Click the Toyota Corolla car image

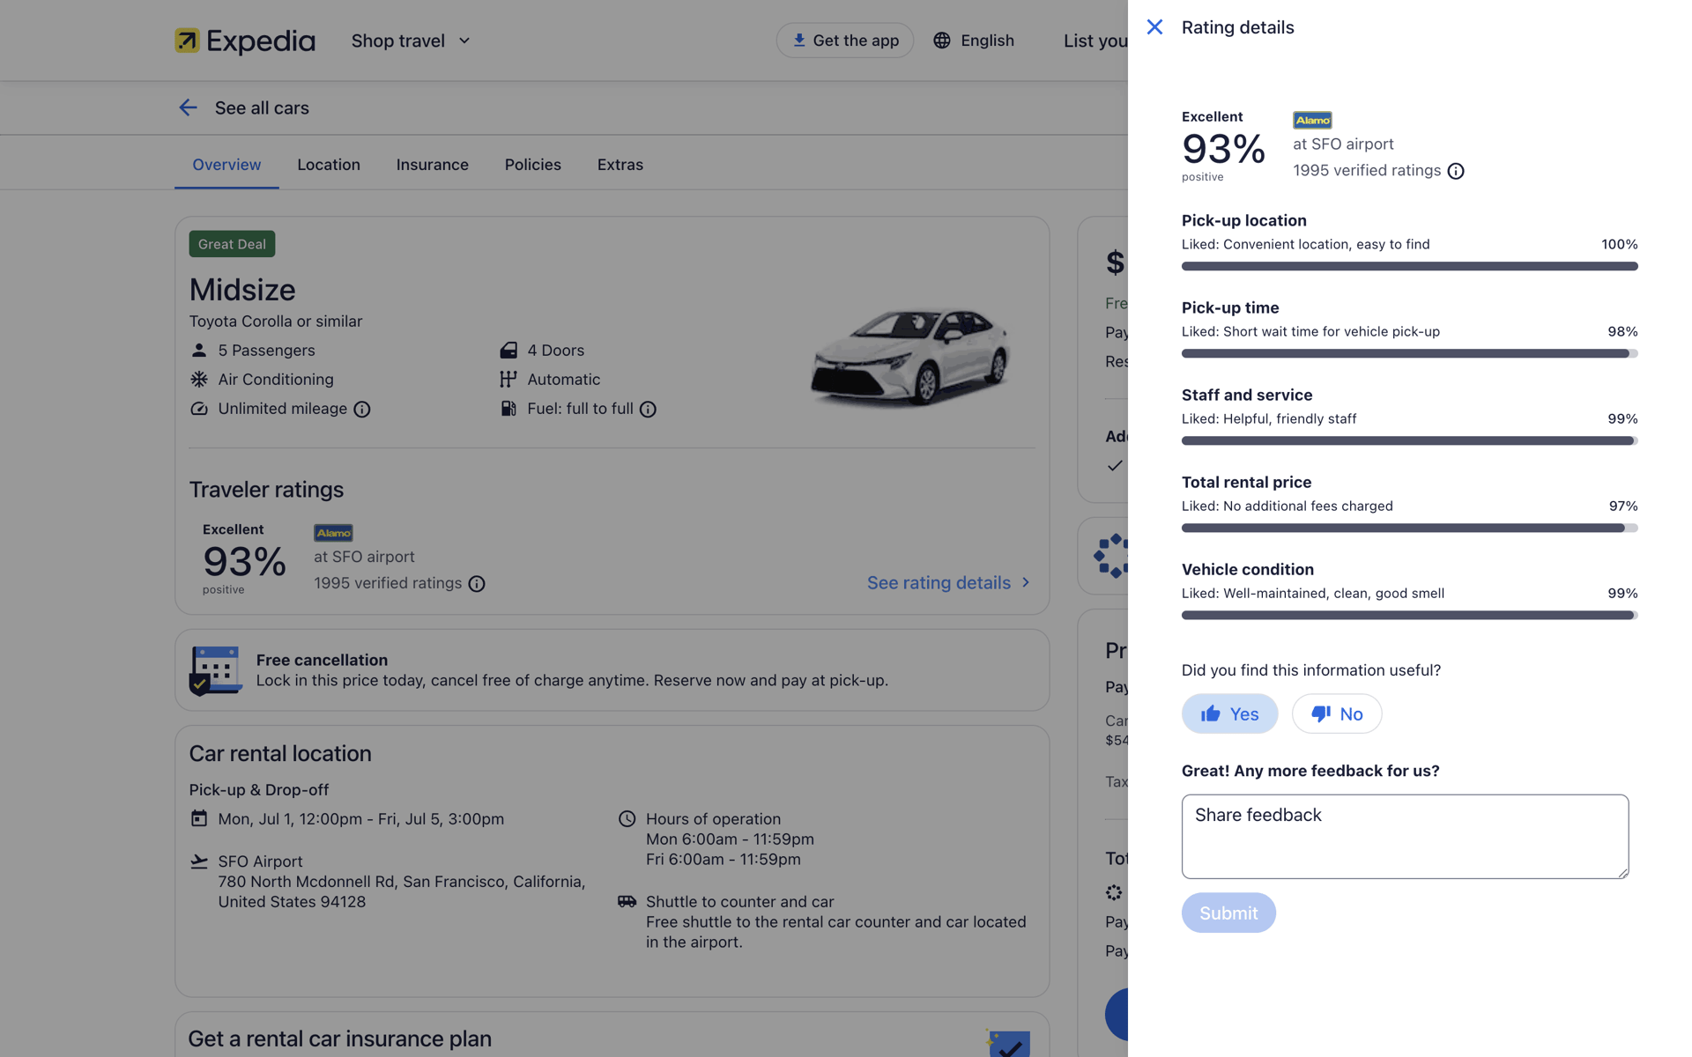[910, 357]
